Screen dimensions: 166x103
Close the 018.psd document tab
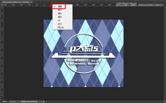[x=31, y=2]
